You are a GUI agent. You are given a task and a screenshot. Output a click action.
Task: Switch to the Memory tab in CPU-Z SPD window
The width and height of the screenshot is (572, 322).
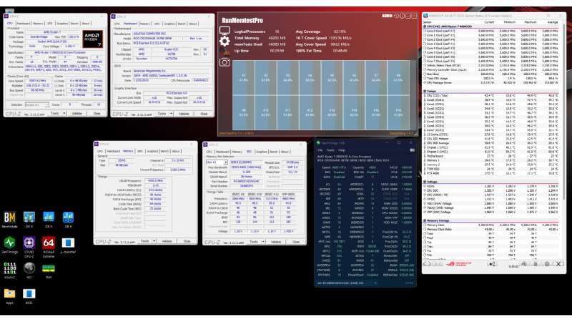tap(237, 152)
